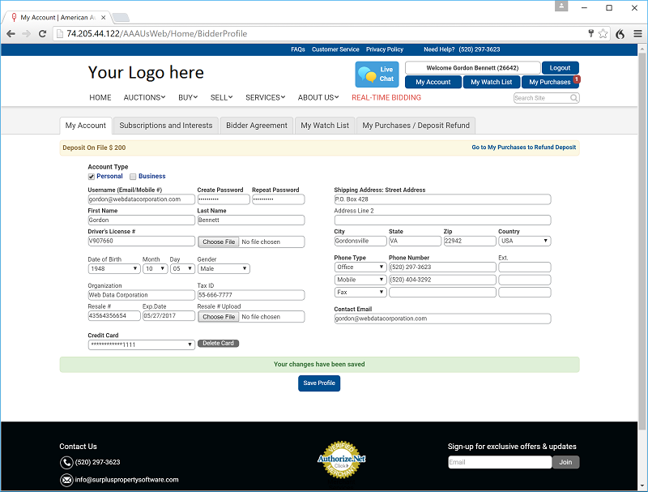Click the browser back arrow
The image size is (648, 492).
(11, 34)
